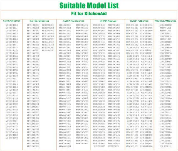178x151 pixels.
Task: Select the 'KUD(K/L/M)Series' column header
Action: [x=165, y=21]
